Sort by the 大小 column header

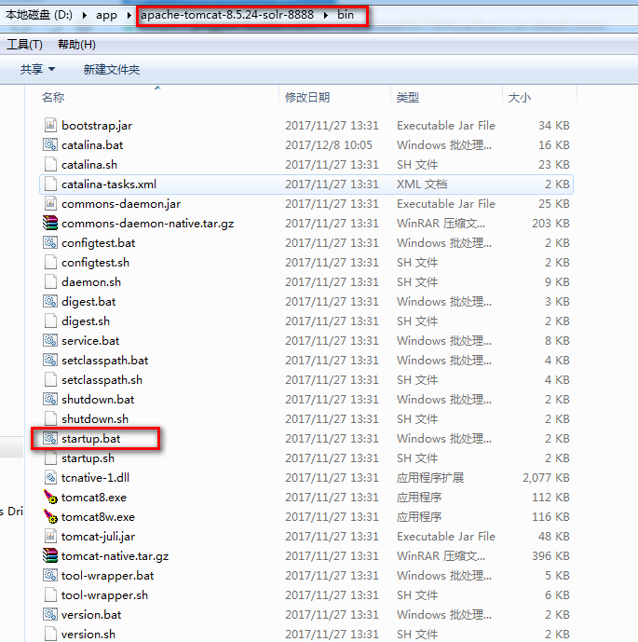click(520, 98)
